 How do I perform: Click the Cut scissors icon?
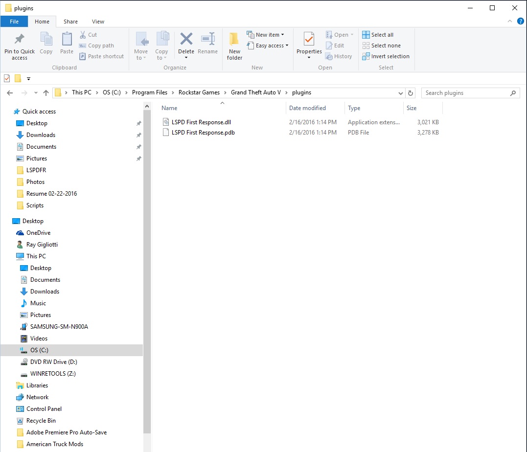pos(82,35)
